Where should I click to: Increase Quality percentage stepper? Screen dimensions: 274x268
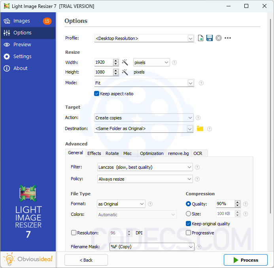[237, 202]
